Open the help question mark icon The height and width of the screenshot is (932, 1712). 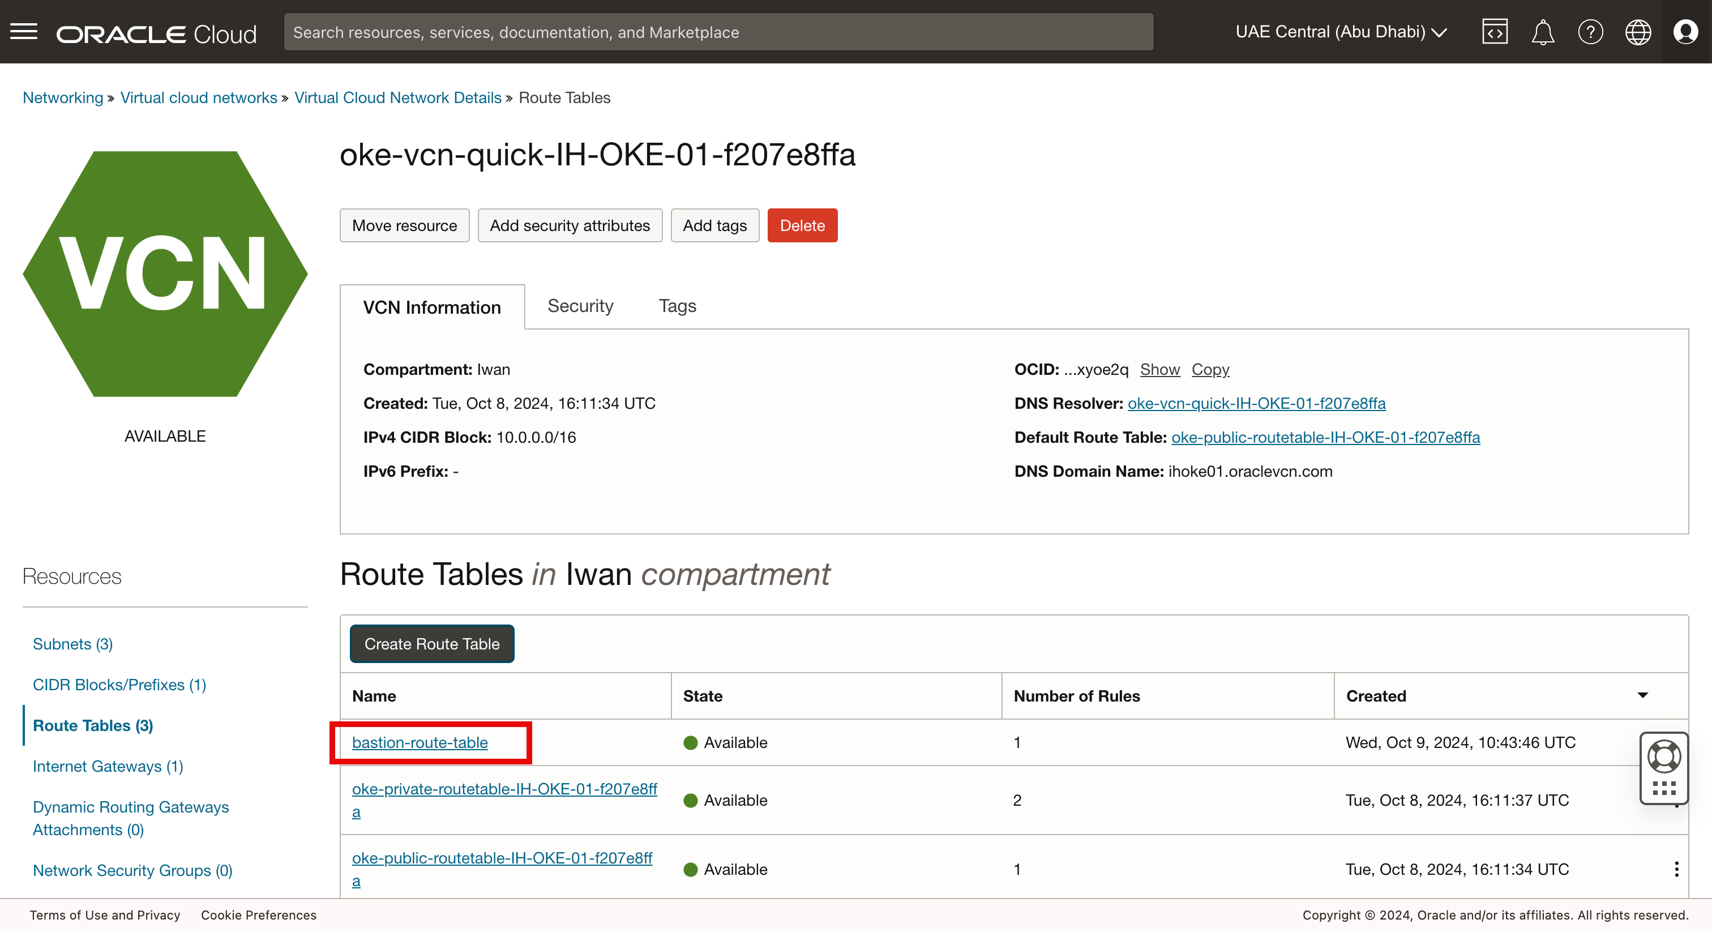pos(1590,32)
